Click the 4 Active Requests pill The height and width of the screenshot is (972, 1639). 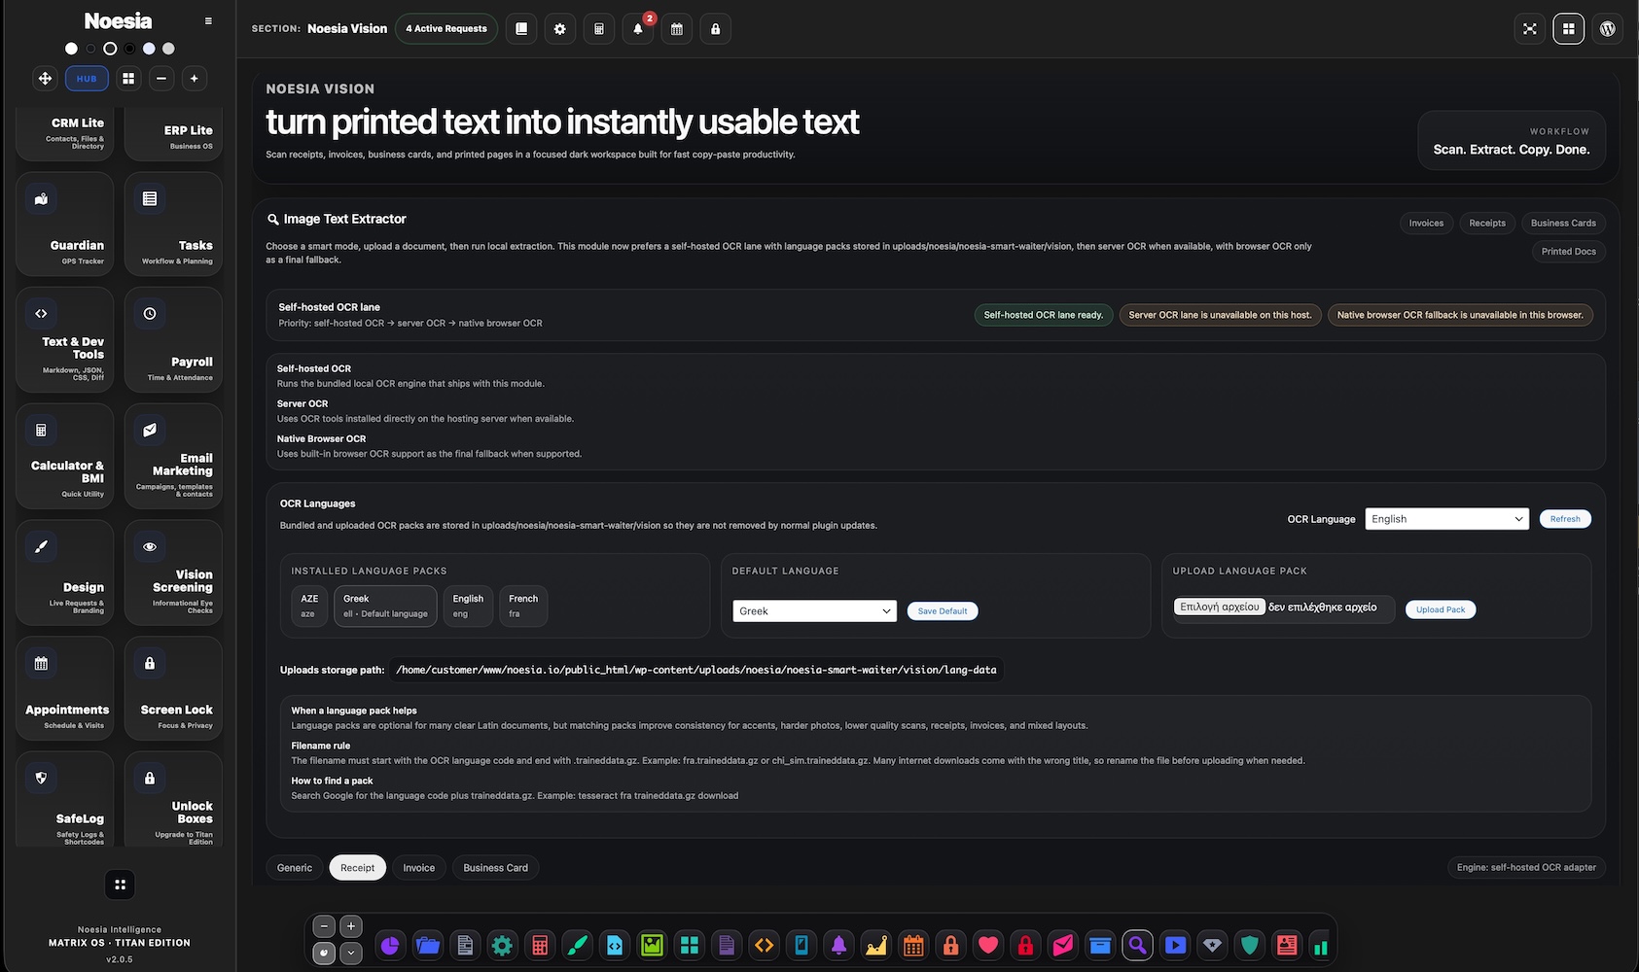[x=446, y=29]
